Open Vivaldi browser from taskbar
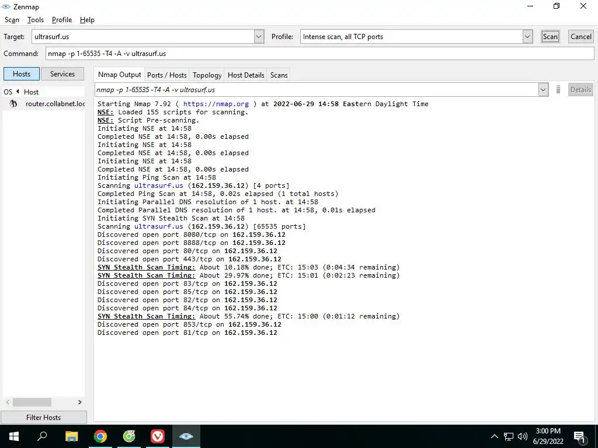This screenshot has width=598, height=448. pyautogui.click(x=158, y=436)
